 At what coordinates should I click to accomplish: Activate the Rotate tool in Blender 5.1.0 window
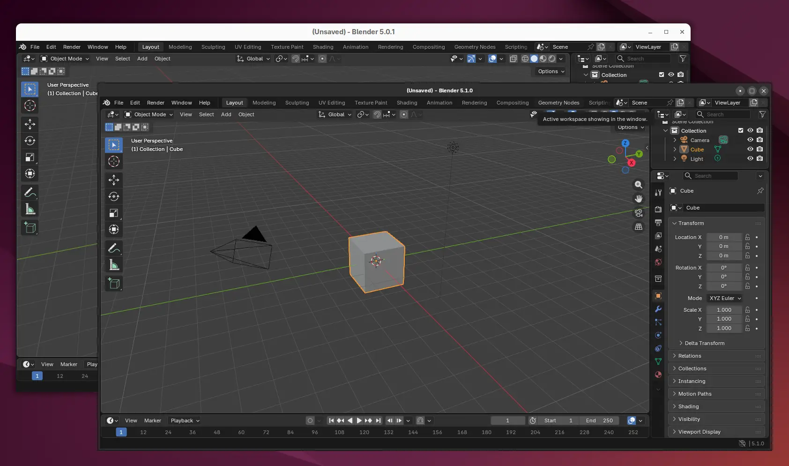(114, 196)
